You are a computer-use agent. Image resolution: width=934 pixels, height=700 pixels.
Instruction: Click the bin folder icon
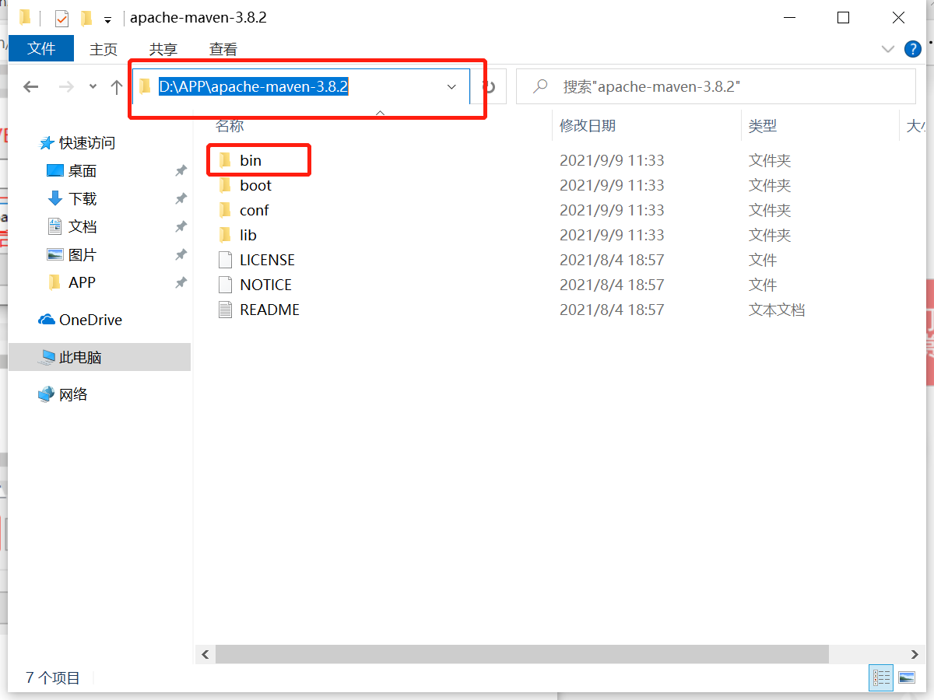(225, 160)
